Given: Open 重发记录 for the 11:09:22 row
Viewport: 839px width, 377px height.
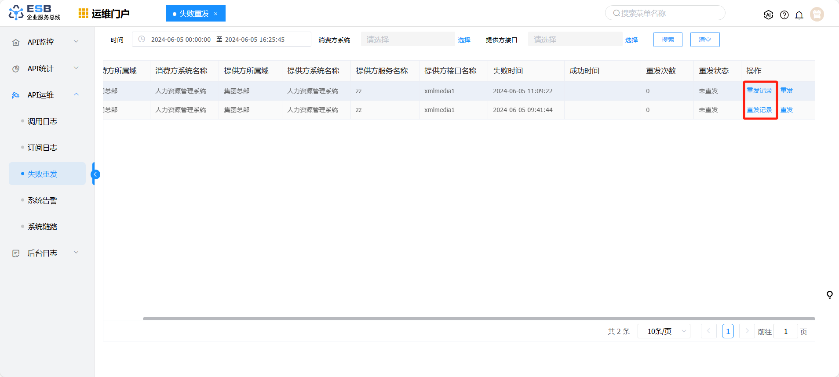Looking at the screenshot, I should 759,91.
